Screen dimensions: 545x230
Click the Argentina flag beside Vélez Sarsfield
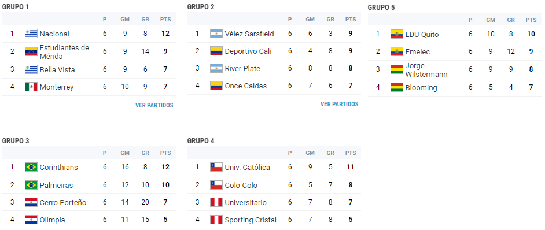point(216,34)
